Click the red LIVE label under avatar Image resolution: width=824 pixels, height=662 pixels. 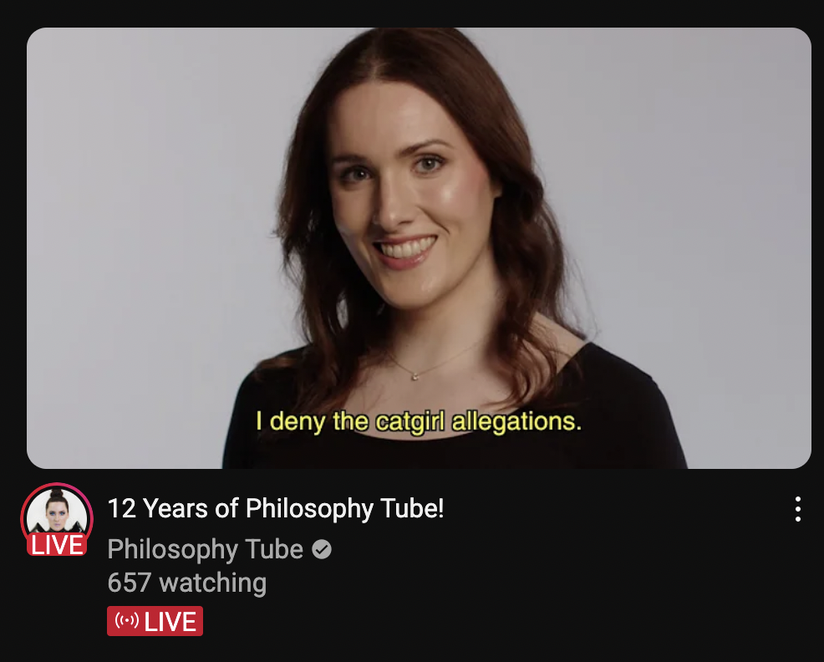57,544
